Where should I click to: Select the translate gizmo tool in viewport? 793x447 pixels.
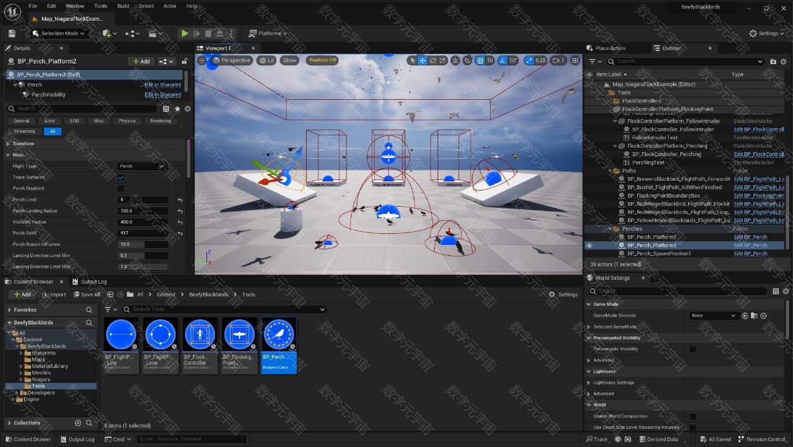coord(422,60)
